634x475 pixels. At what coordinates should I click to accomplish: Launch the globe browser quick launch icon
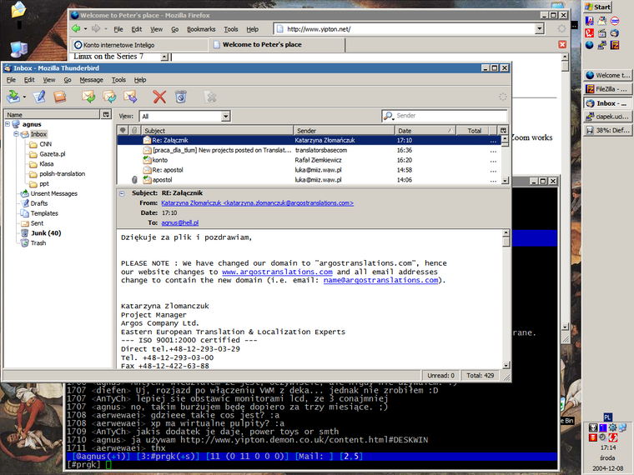tap(590, 45)
